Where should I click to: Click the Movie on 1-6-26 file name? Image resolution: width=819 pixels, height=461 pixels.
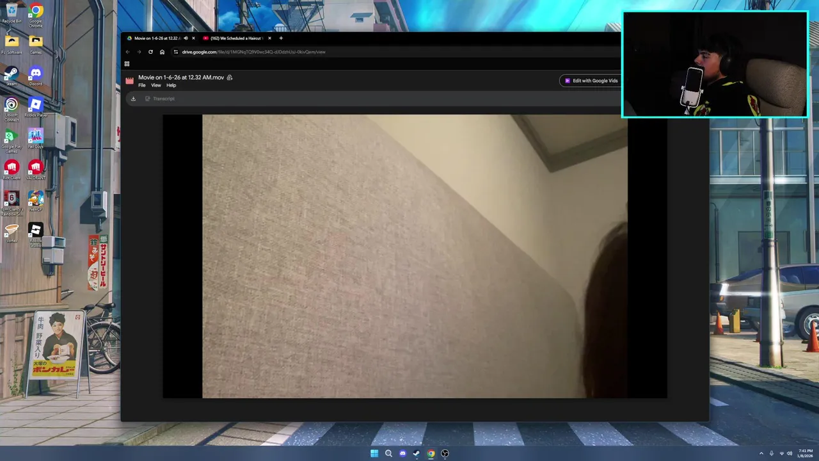pyautogui.click(x=181, y=77)
